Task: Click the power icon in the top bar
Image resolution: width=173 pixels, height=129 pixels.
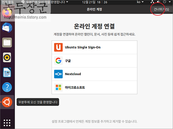Action: [x=165, y=2]
